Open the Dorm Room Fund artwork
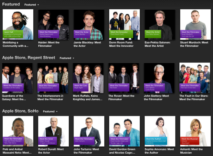Image resolution: width=213 pixels, height=156 pixels. (124, 24)
